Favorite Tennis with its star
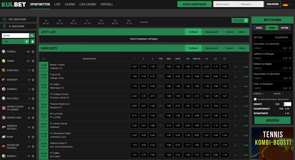Viewport: 295px width, 160px height. tap(33, 61)
